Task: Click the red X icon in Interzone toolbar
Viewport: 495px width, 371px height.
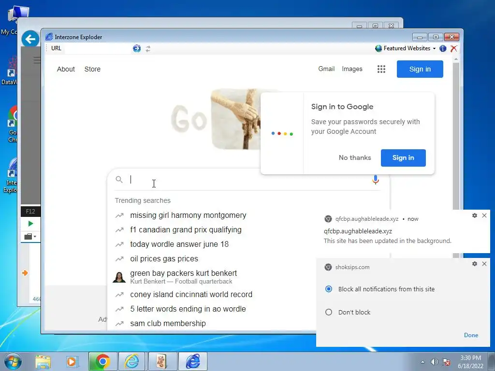Action: click(453, 48)
